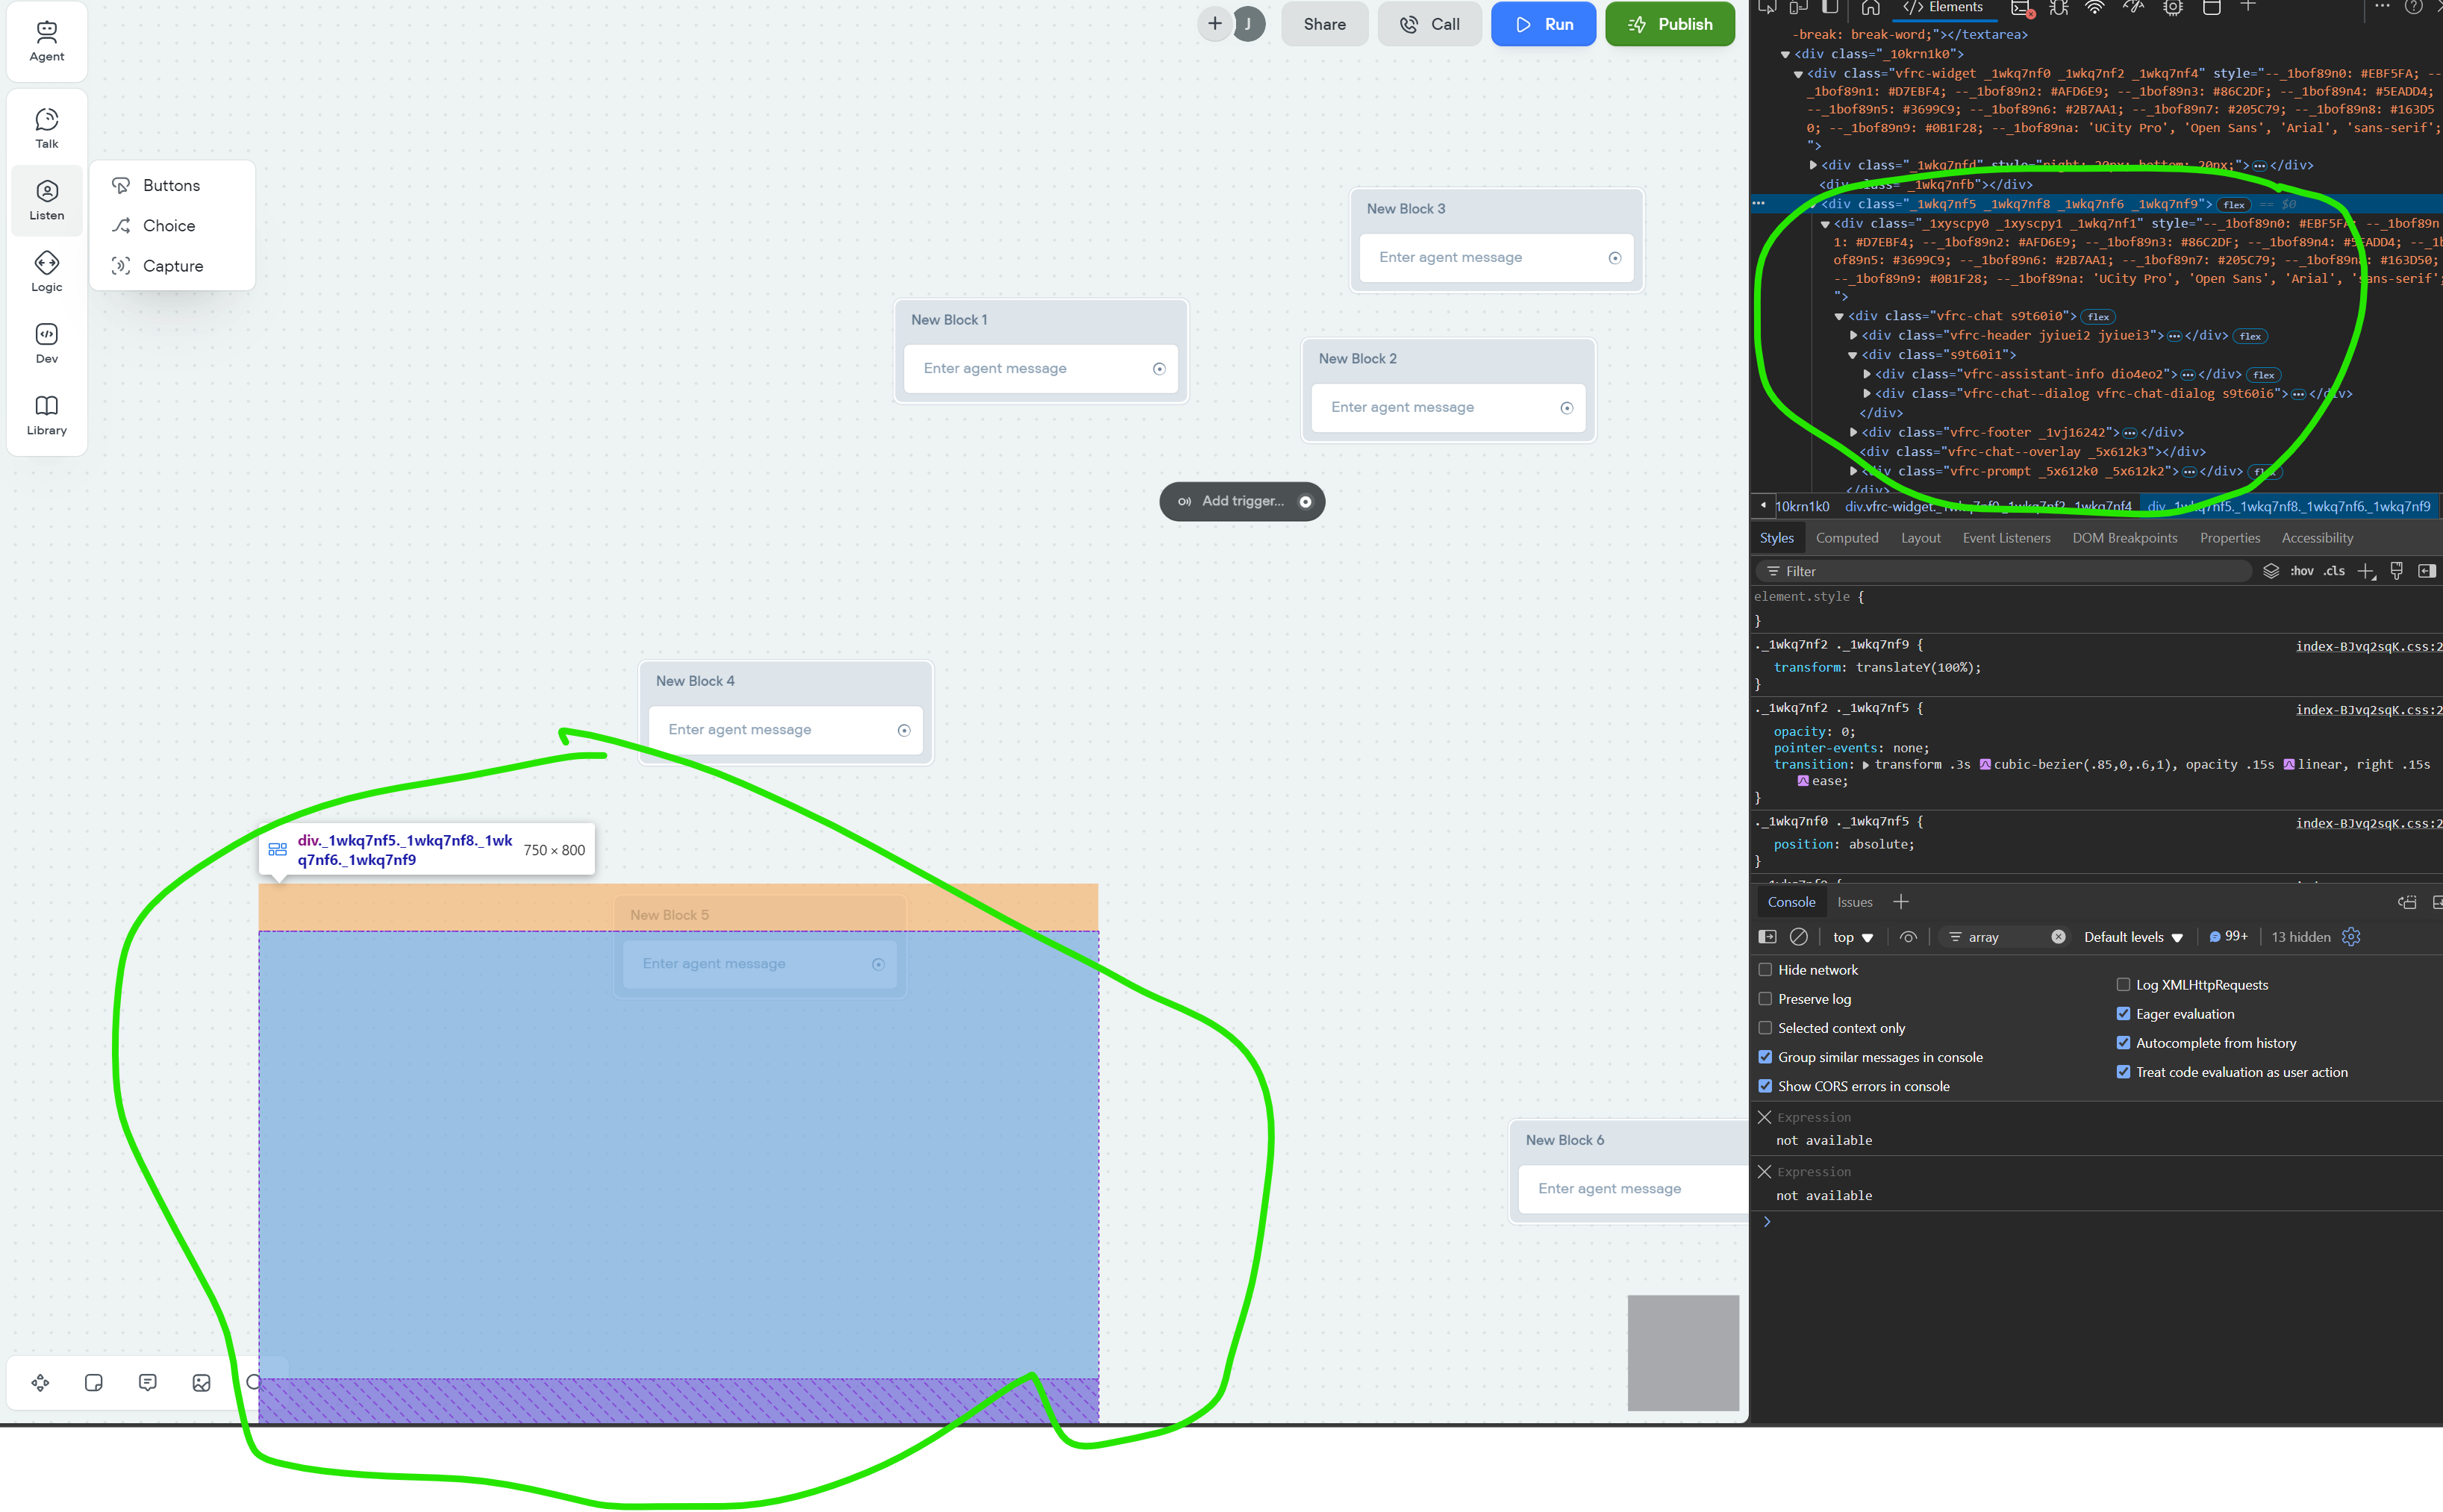Open the cubic-bezier easing editor swatch
2443x1512 pixels.
pyautogui.click(x=1984, y=764)
